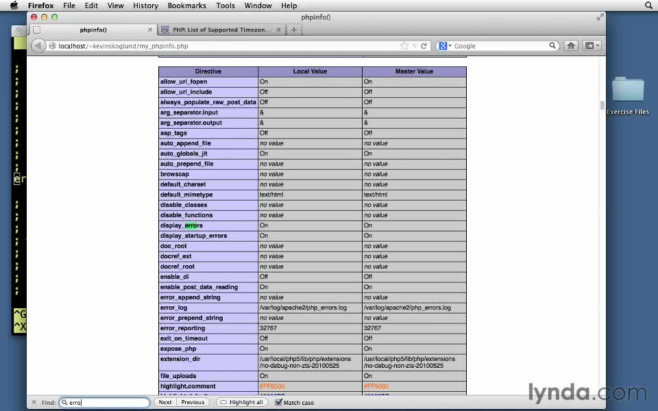Expand the bookmarks toolbar button dropdown
Screen dimensions: 658x411
pyautogui.click(x=592, y=46)
